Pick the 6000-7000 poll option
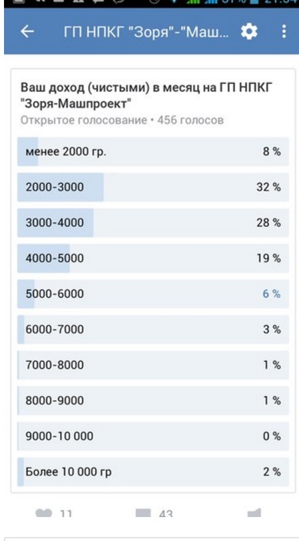Viewport: 299px width, 541px height. [x=153, y=329]
